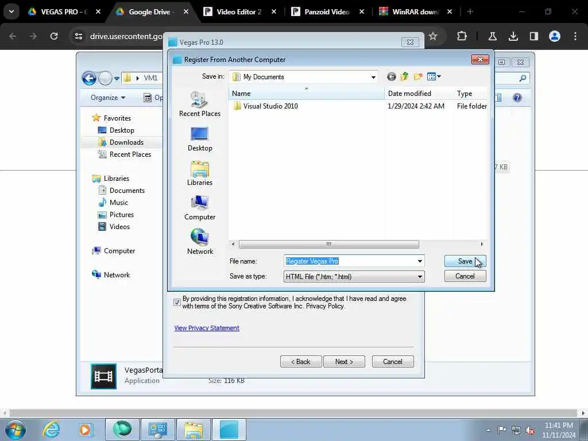Open the Chrome Labs flask icon
This screenshot has height=441, width=588.
492,36
